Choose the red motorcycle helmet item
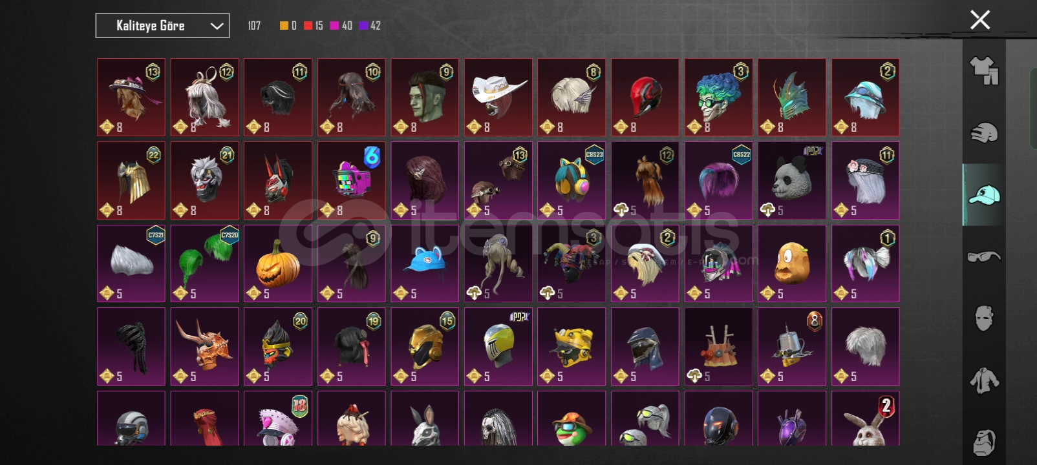This screenshot has width=1037, height=465. 645,98
